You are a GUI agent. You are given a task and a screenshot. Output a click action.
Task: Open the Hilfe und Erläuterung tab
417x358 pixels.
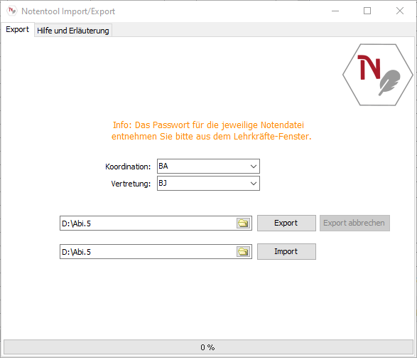[73, 31]
